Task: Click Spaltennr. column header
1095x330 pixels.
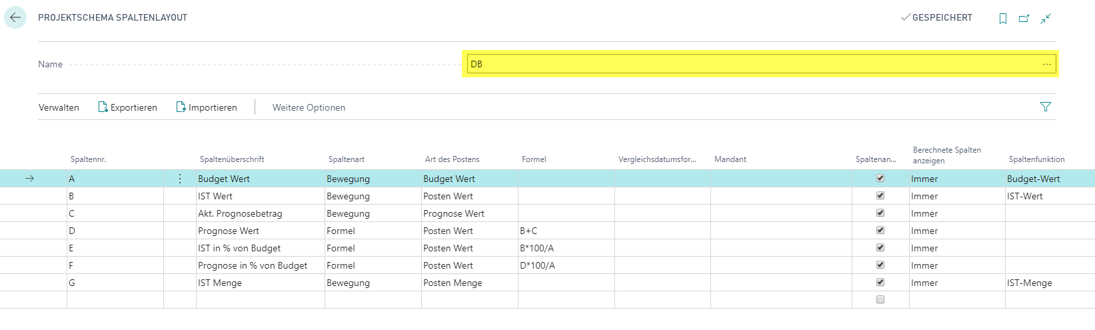Action: 88,159
